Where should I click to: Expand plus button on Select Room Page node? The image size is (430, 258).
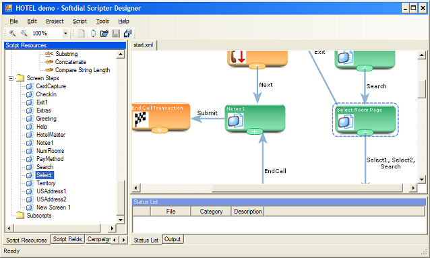point(365,133)
